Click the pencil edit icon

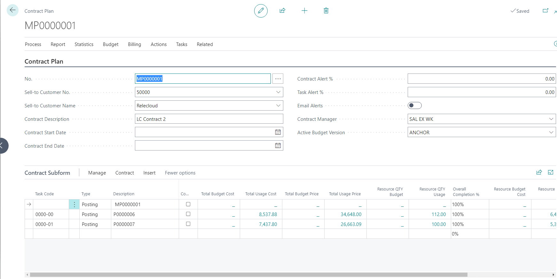261,11
